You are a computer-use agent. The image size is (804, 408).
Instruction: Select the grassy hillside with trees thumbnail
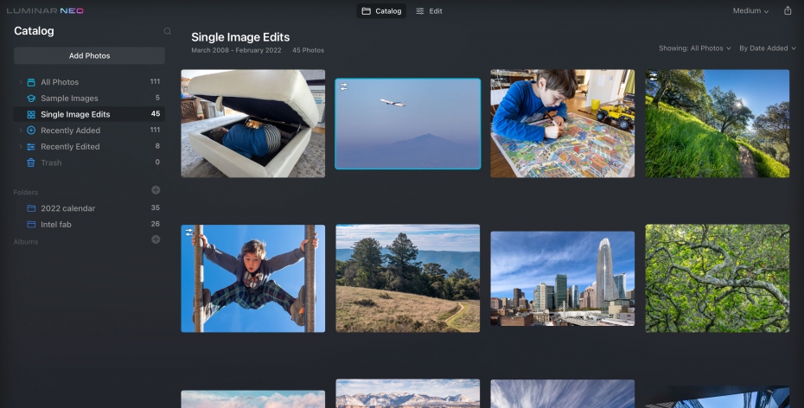[718, 124]
